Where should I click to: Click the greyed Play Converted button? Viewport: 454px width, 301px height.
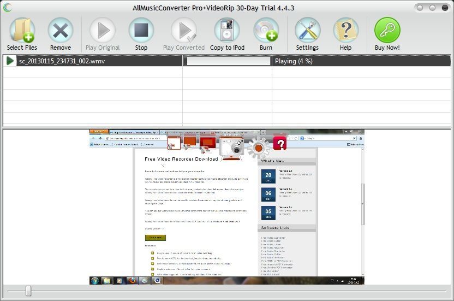point(183,34)
